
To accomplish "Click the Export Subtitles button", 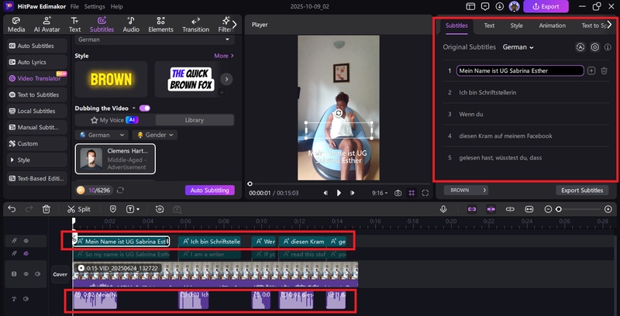I will tap(581, 190).
